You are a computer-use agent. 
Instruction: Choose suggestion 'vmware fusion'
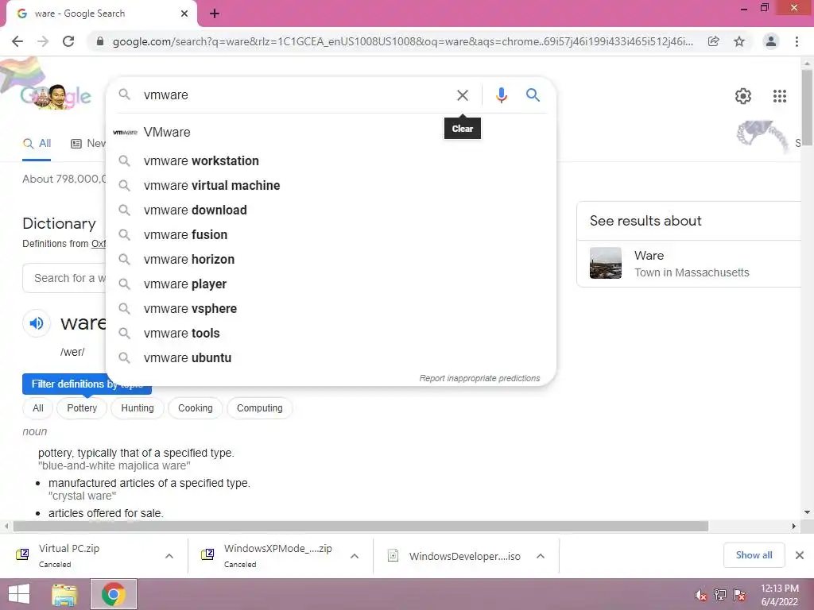331,235
